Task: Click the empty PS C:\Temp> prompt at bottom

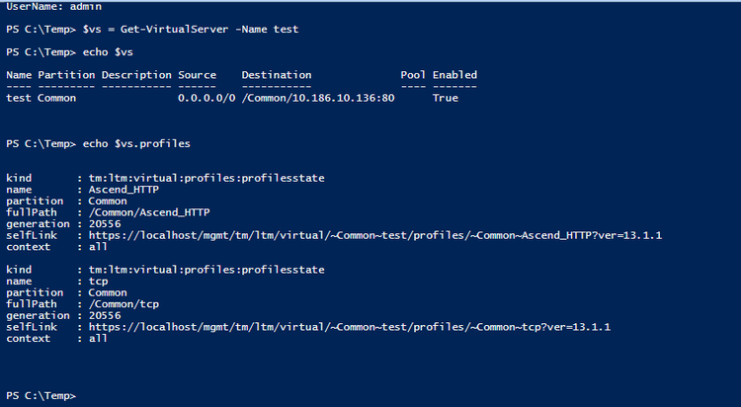Action: pyautogui.click(x=40, y=395)
